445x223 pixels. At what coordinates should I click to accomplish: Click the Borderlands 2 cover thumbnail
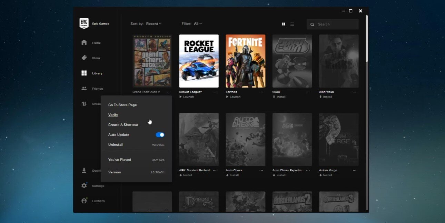292,201
